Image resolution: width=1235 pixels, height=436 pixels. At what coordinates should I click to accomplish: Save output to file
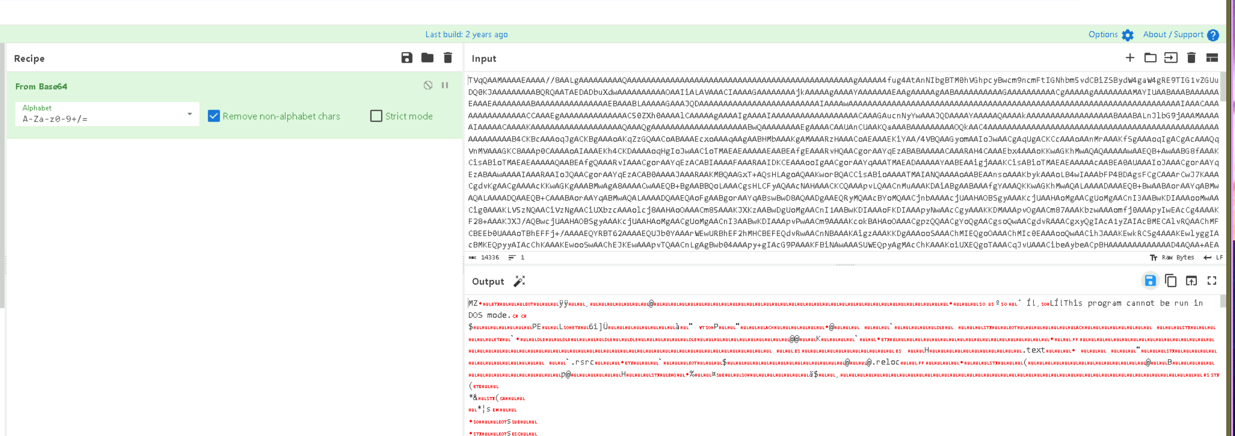point(1150,281)
